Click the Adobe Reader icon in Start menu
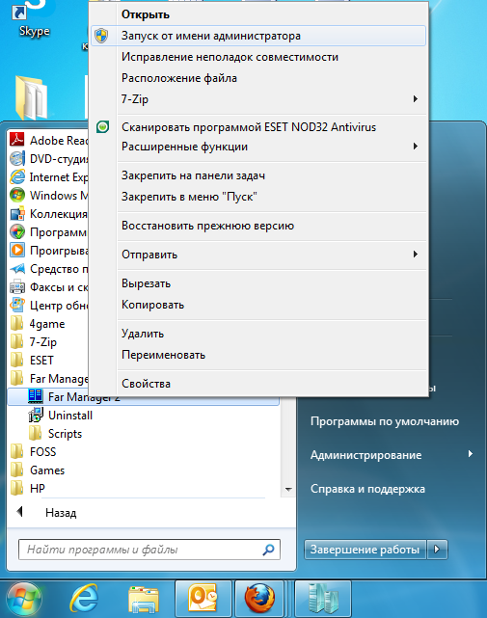 pos(17,140)
